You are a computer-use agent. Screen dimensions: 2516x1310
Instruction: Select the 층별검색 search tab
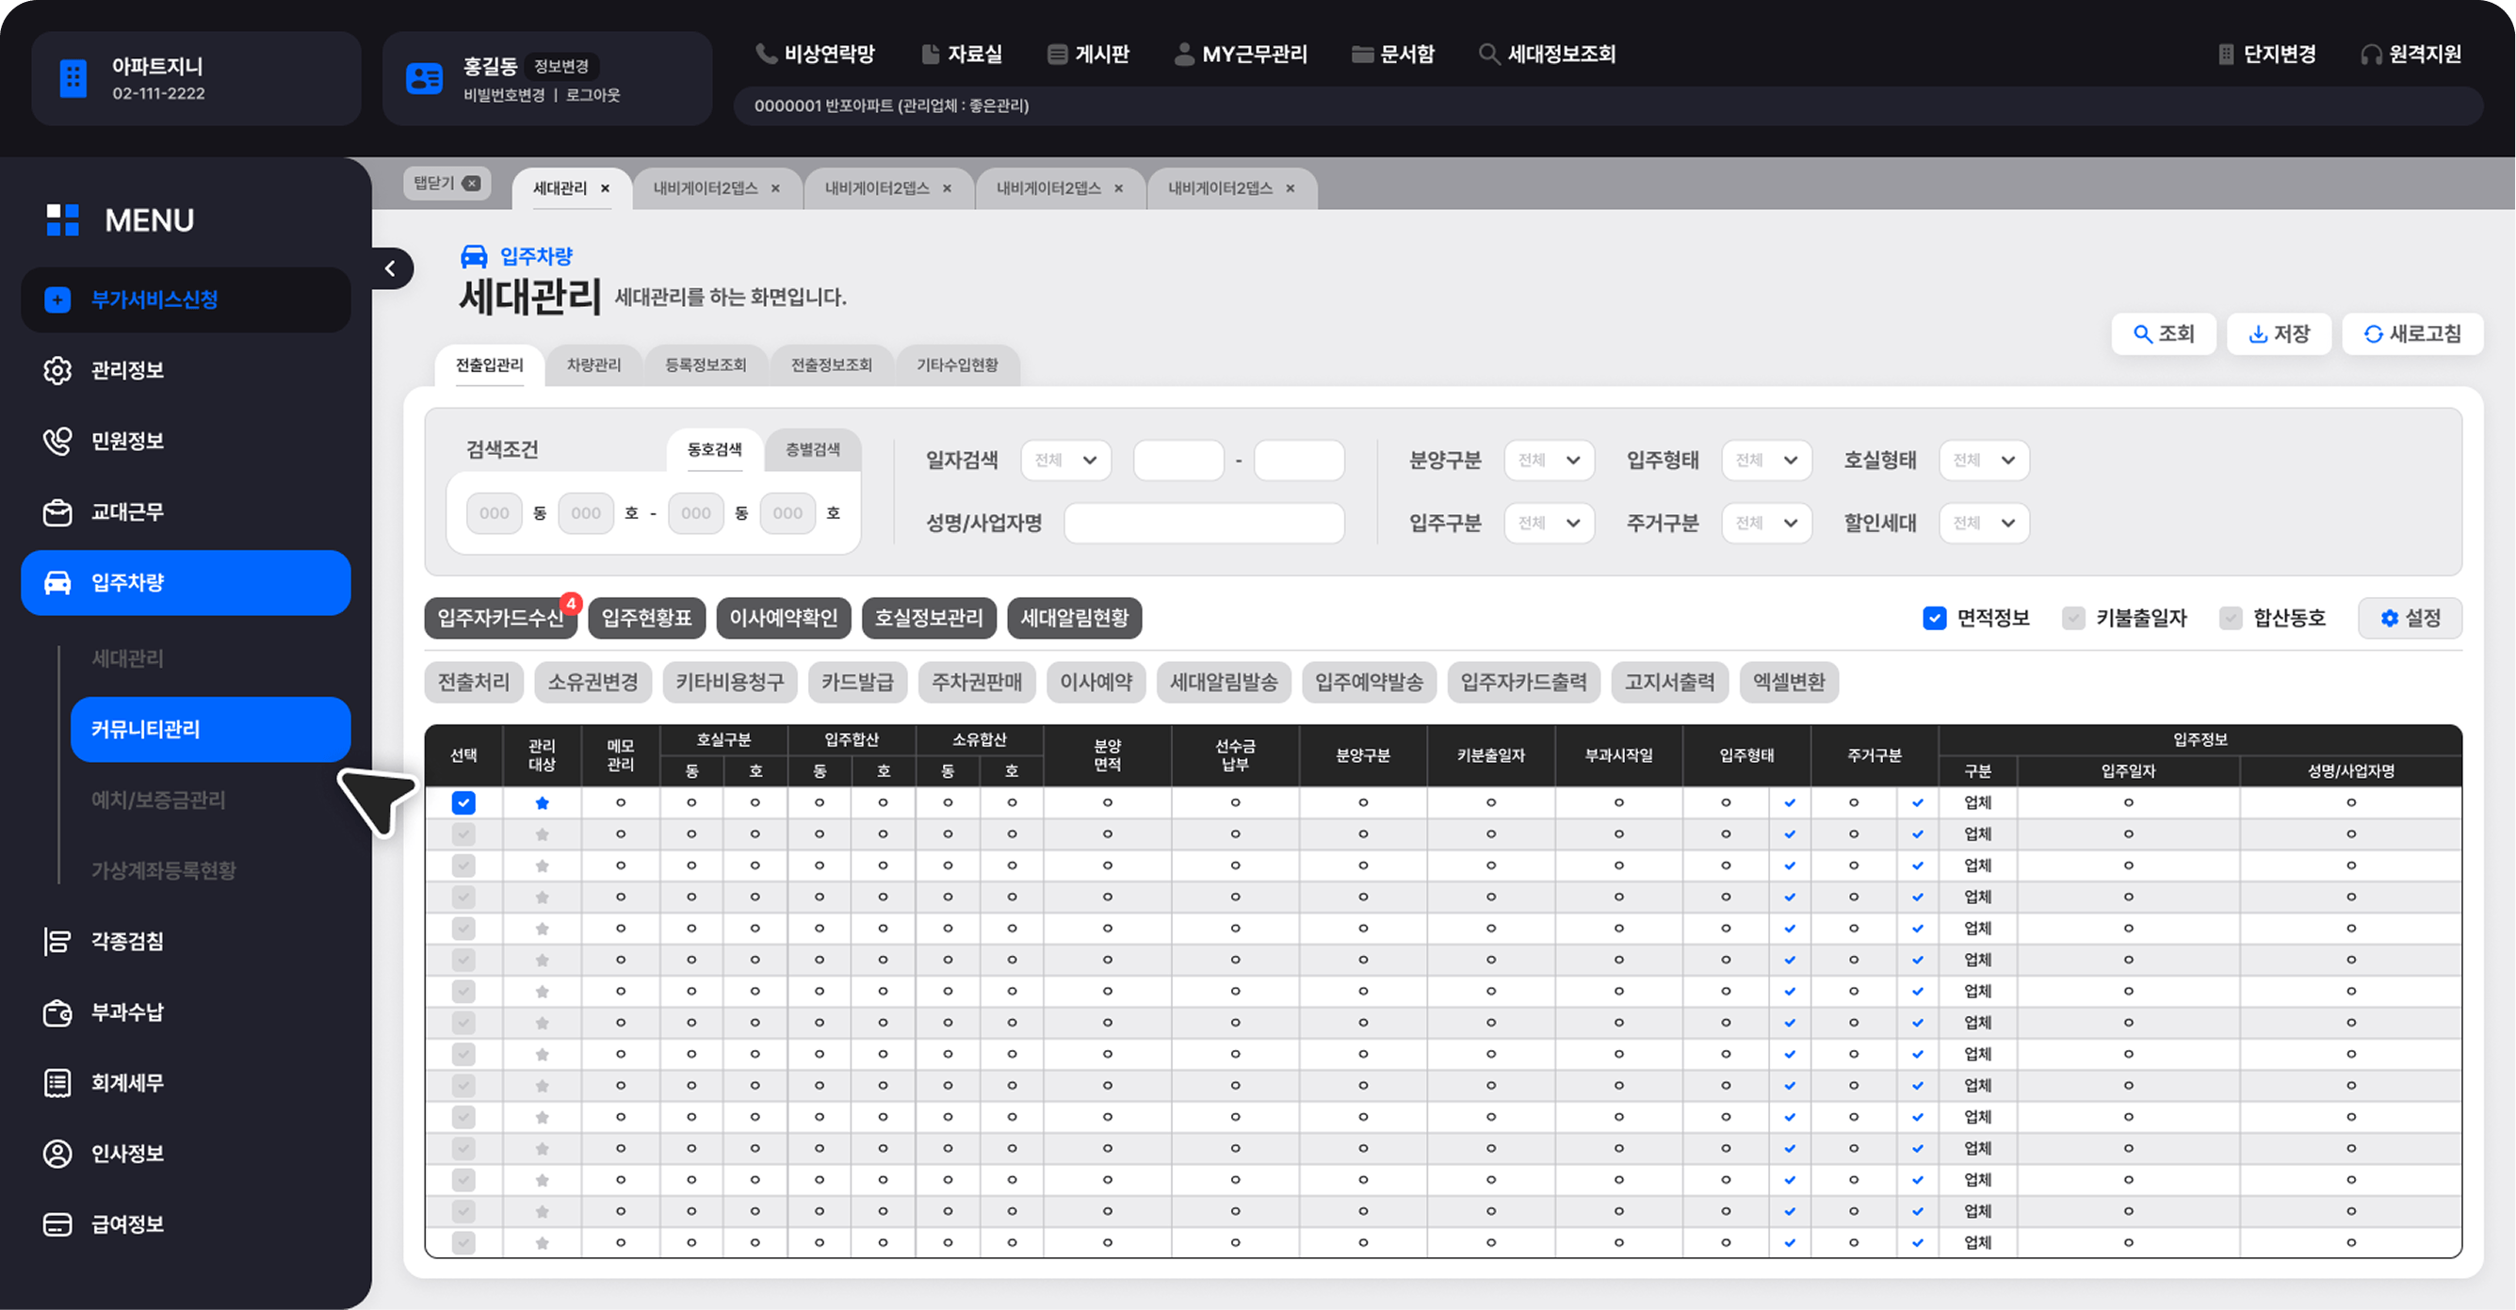813,450
